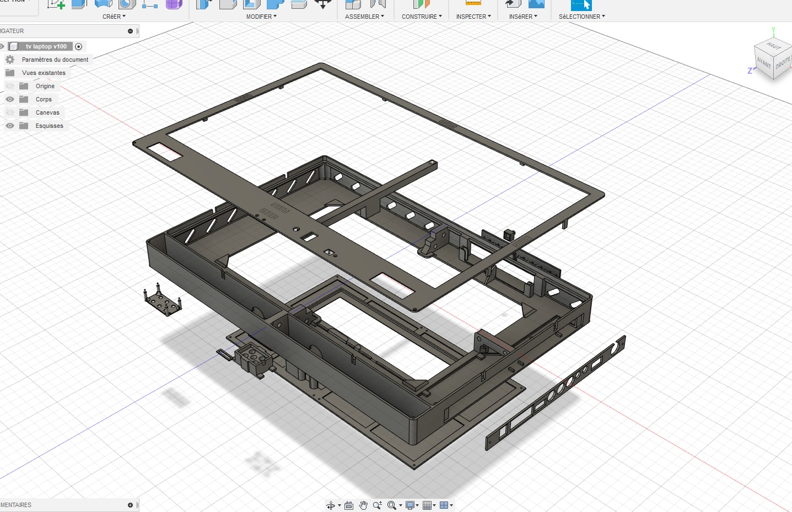
Task: Activate radio button next to tv laptop v100
Action: [x=78, y=46]
